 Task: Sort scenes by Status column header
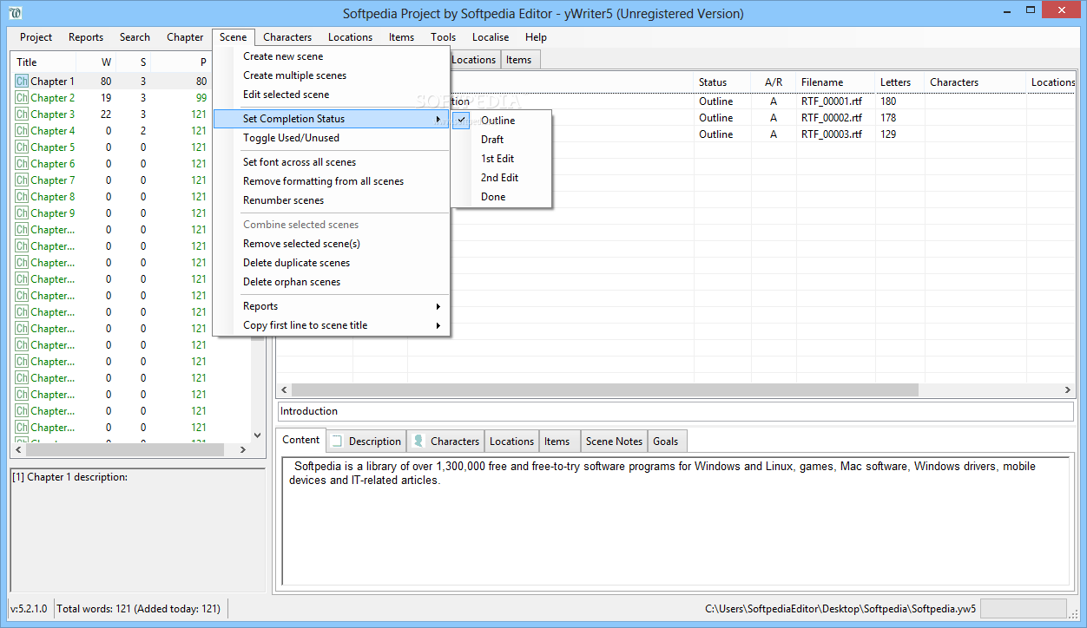pos(722,82)
